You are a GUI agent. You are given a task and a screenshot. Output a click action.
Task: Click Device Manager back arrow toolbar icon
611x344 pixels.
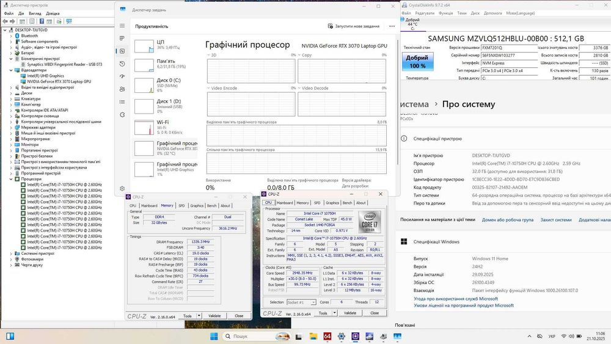pos(5,21)
